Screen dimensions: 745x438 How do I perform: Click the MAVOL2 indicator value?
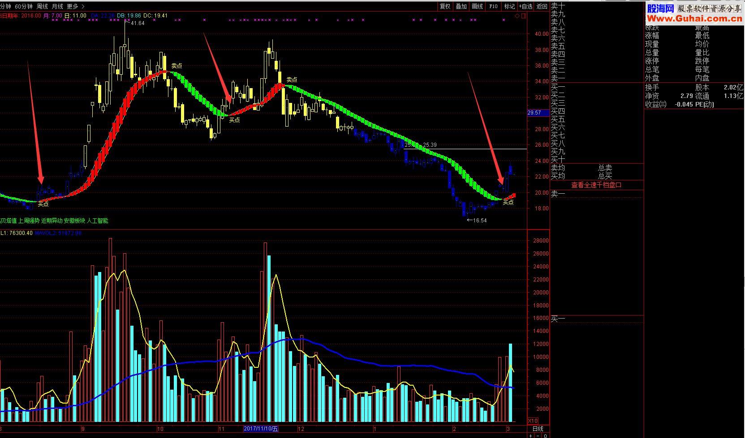59,233
